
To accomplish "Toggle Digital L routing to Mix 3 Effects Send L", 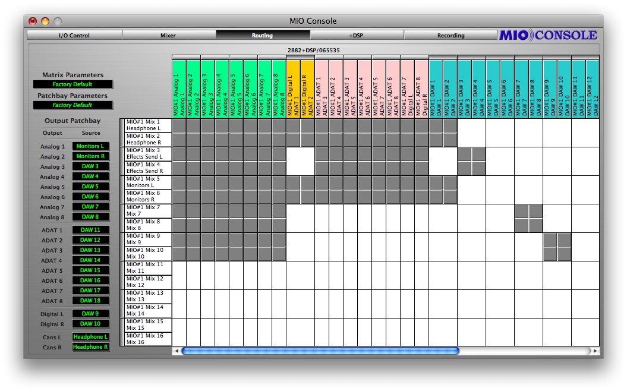I will click(294, 154).
